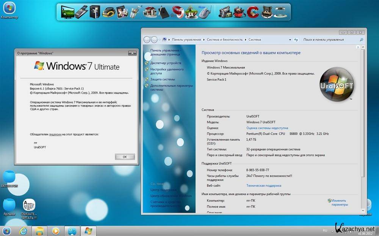
Task: Open the TV monitor icon in the dock
Action: [x=68, y=12]
